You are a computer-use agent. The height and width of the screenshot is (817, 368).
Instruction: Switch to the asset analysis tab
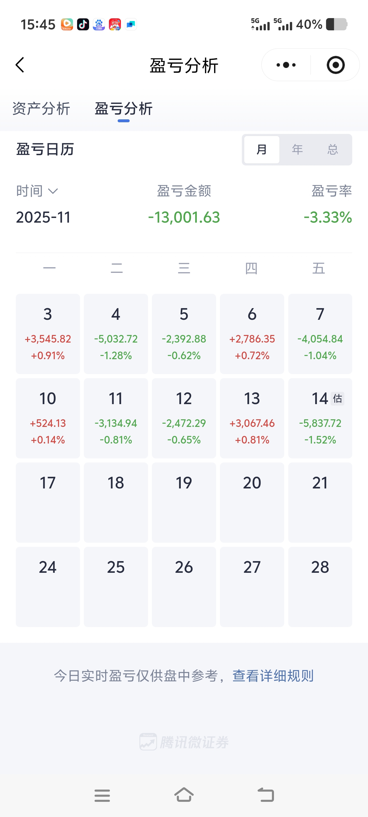[x=41, y=109]
